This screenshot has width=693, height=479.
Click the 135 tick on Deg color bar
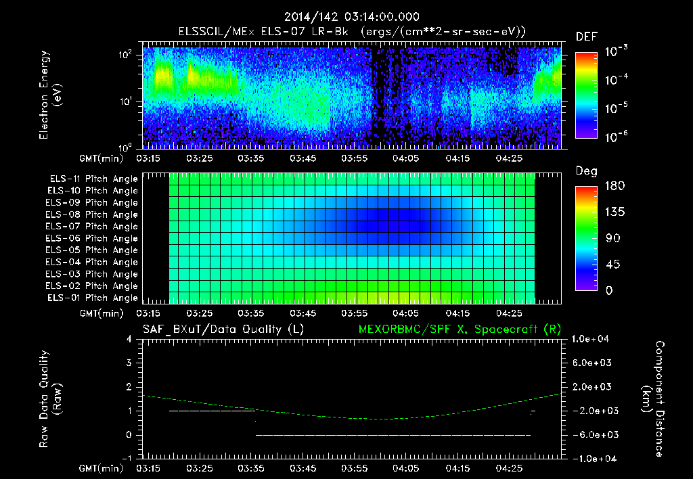pos(614,212)
